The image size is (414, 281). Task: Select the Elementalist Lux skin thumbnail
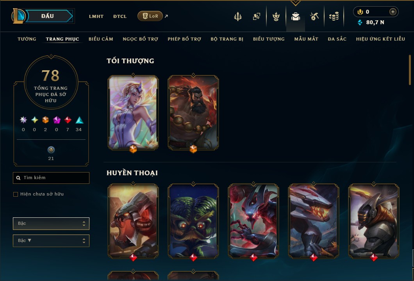tap(133, 113)
